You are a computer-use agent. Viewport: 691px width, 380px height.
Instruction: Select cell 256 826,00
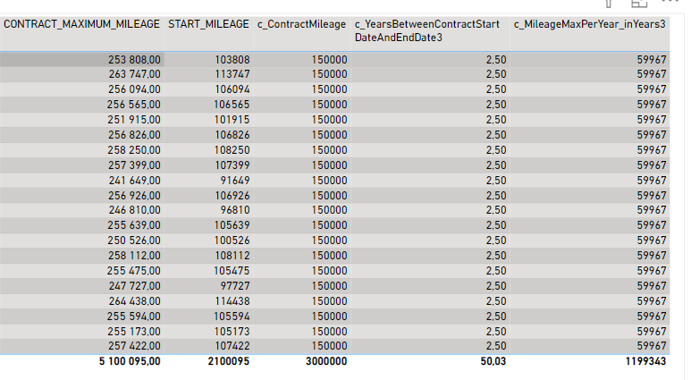click(x=134, y=135)
